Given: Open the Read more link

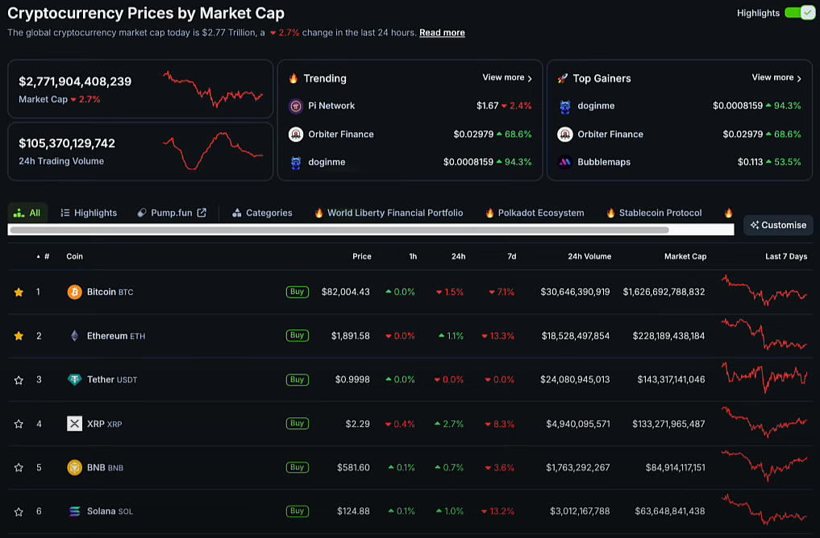Looking at the screenshot, I should (442, 33).
